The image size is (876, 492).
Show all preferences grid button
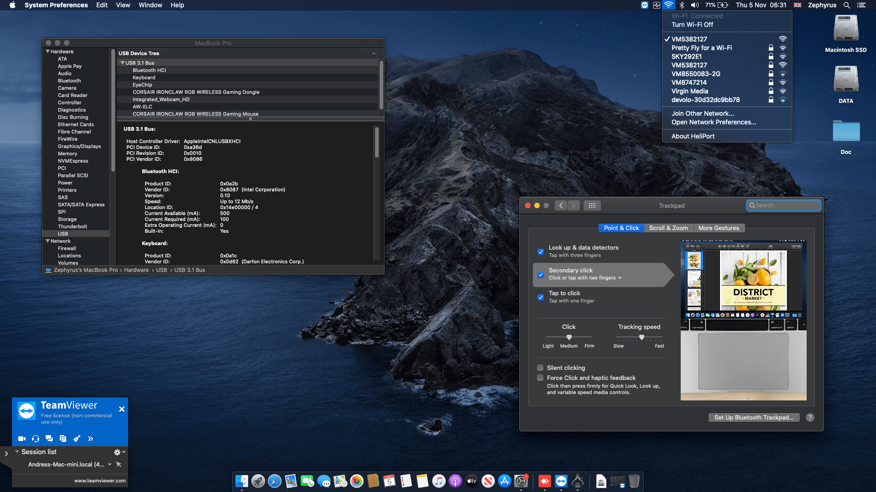pos(592,205)
